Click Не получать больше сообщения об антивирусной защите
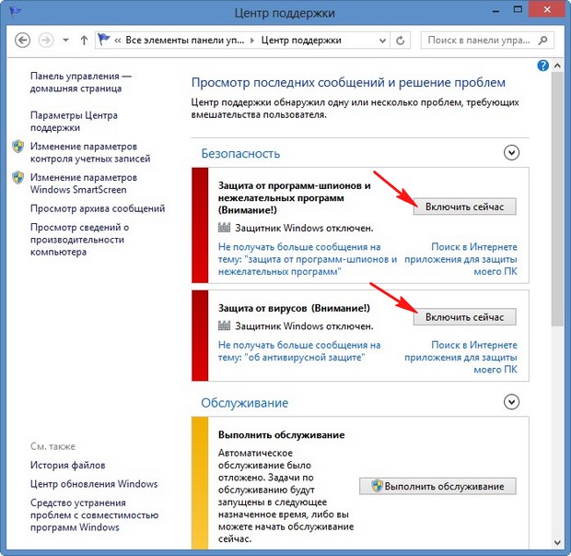 (x=299, y=351)
